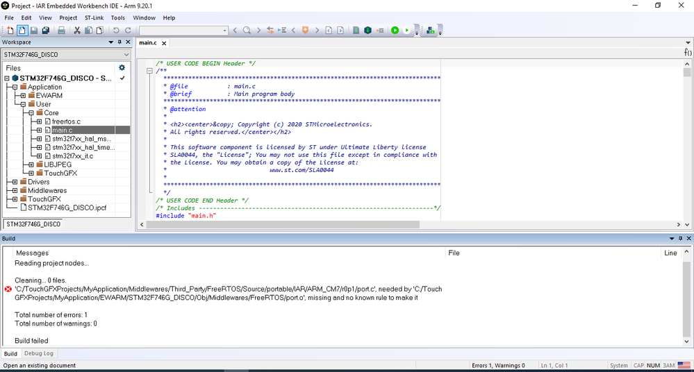The image size is (694, 372).
Task: Close the Build panel
Action: tap(688, 239)
